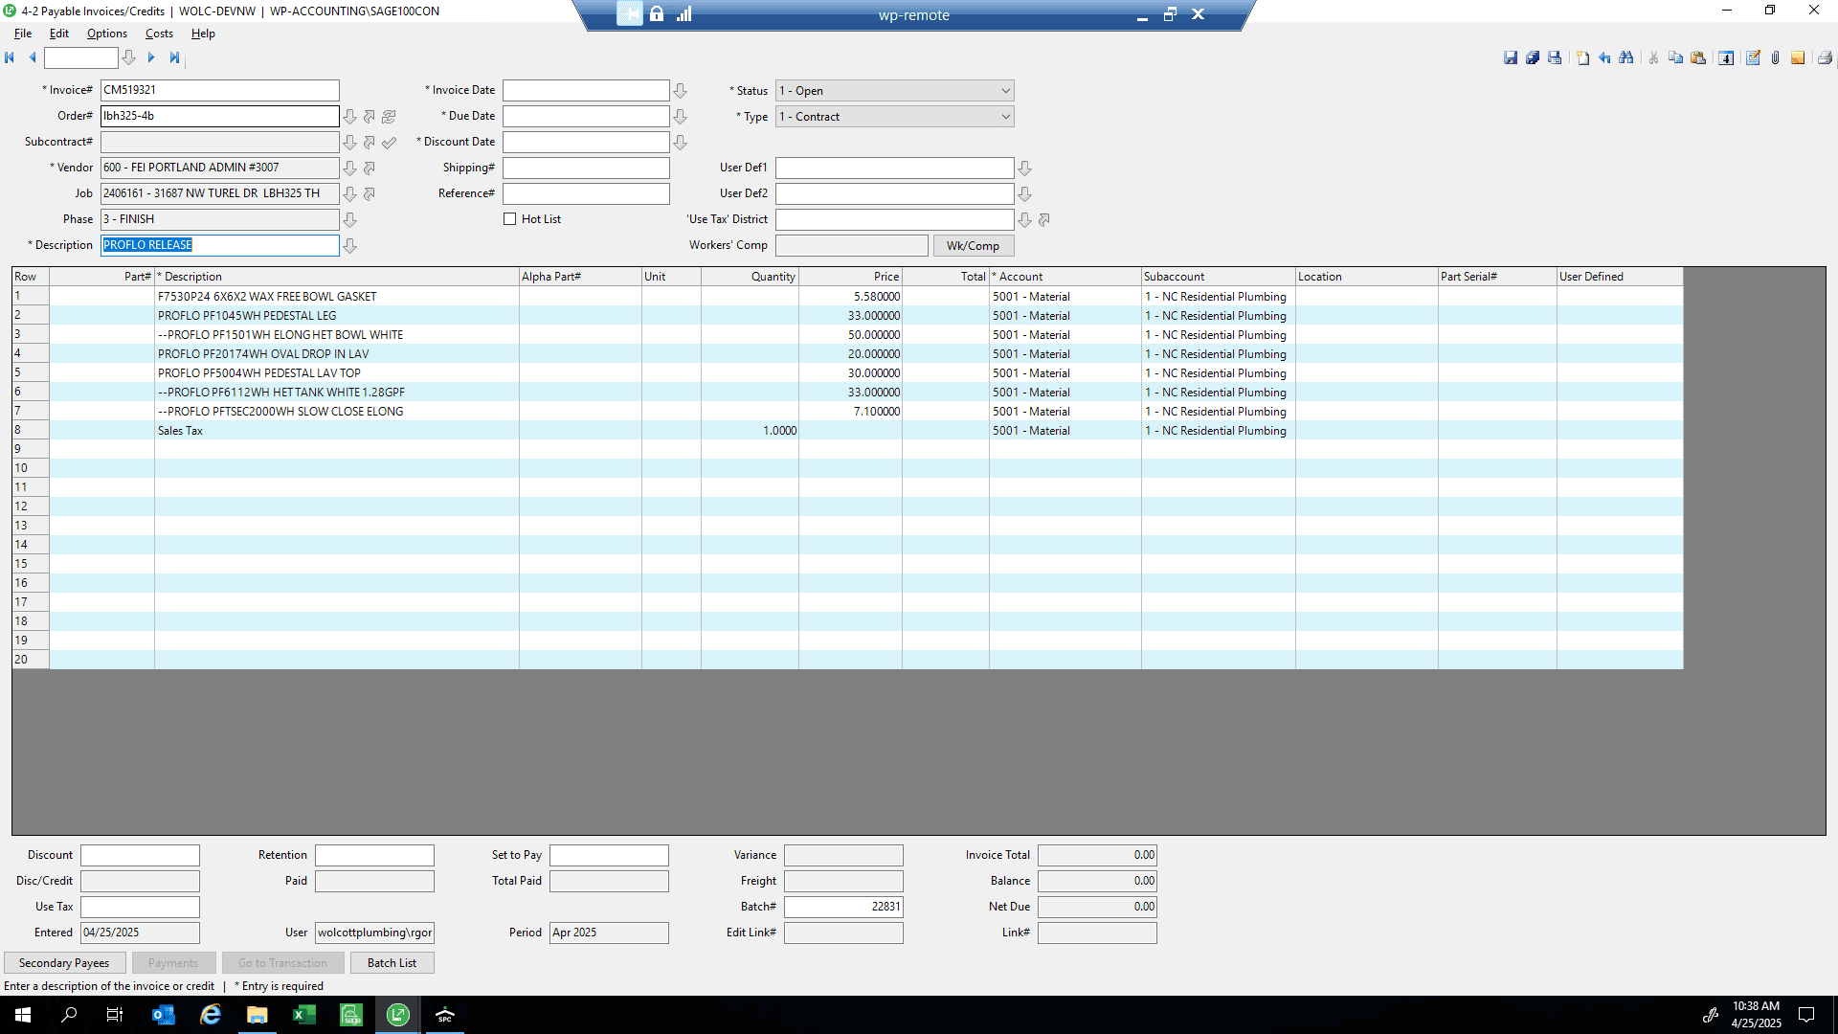Click the Cut scissors icon
Image resolution: width=1838 pixels, height=1034 pixels.
[1653, 58]
